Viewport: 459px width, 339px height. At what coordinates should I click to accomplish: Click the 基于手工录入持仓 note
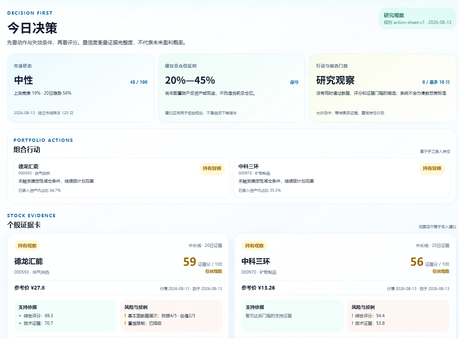(435, 152)
